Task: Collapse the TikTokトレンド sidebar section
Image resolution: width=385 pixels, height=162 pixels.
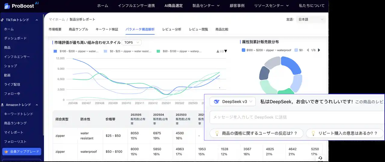Action: point(37,20)
